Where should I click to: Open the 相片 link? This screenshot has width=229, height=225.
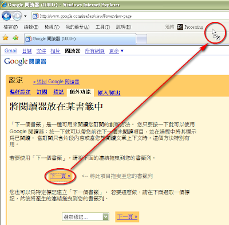[56, 51]
